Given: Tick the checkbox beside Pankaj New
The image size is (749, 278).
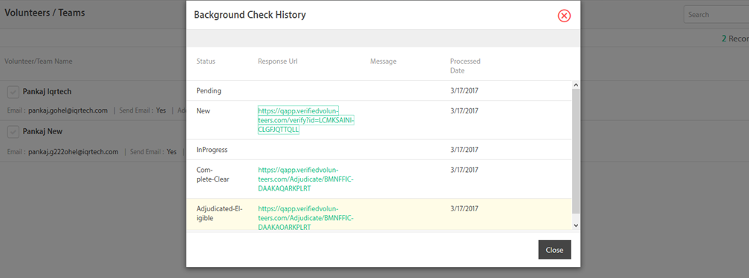Looking at the screenshot, I should coord(13,132).
